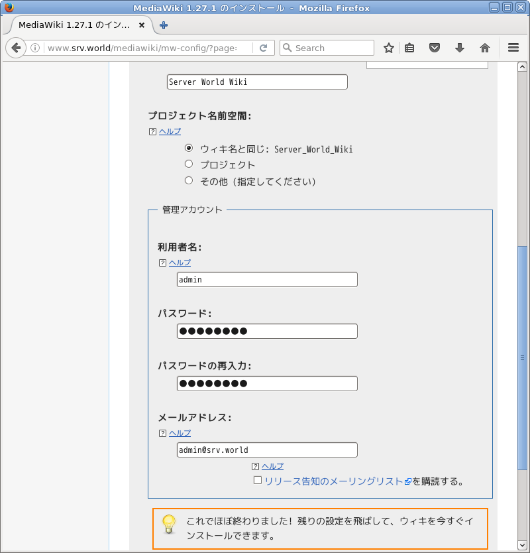Minimize the Firefox window
This screenshot has height=553, width=530.
point(494,7)
